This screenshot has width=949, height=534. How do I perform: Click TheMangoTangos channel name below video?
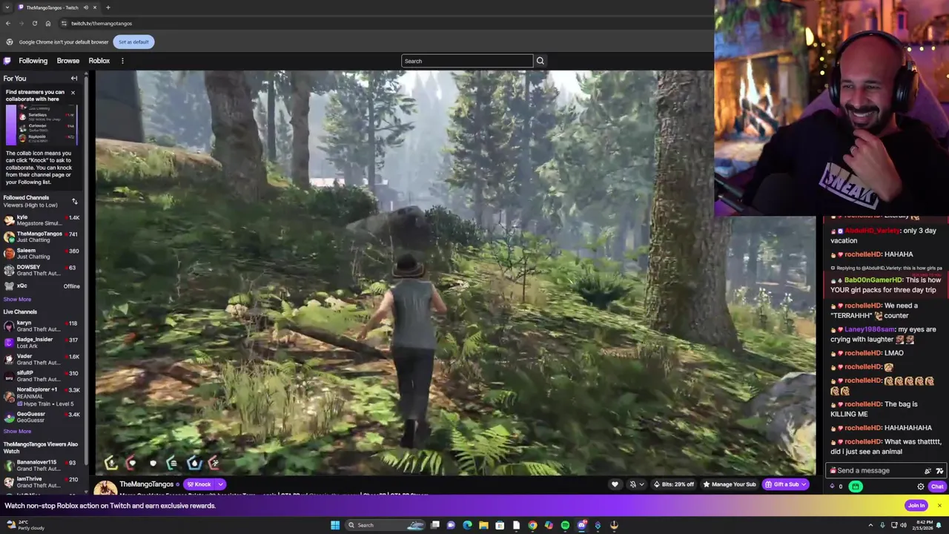pyautogui.click(x=146, y=484)
